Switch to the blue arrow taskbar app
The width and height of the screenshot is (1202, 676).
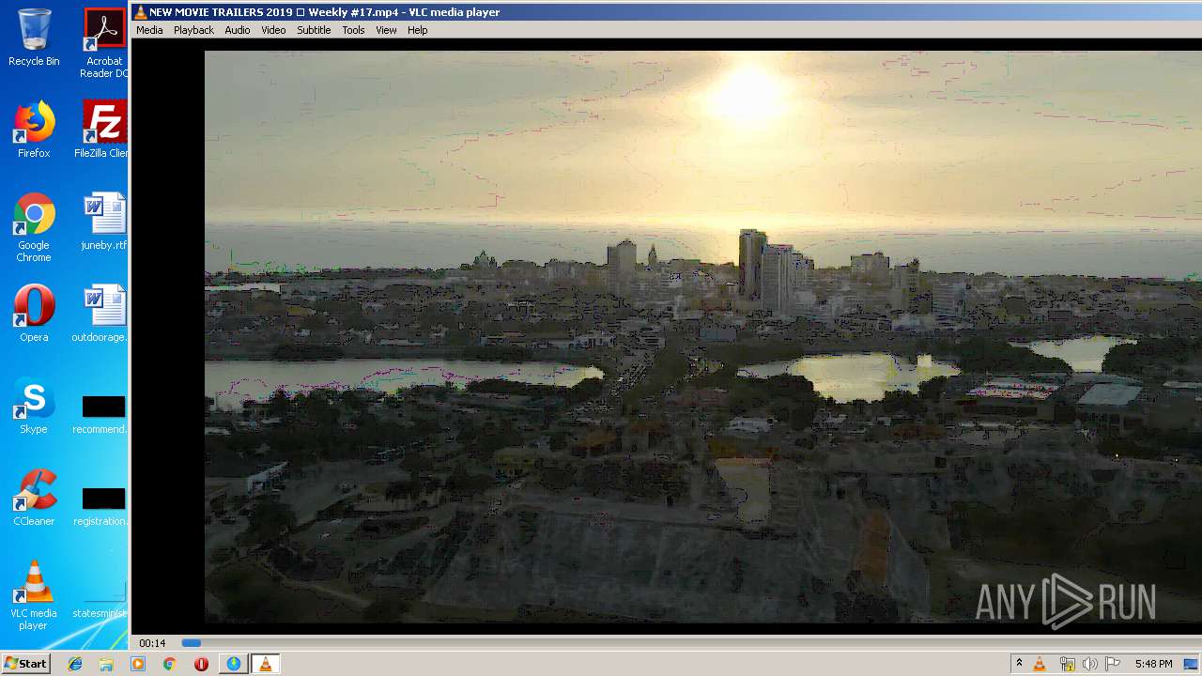coord(233,664)
